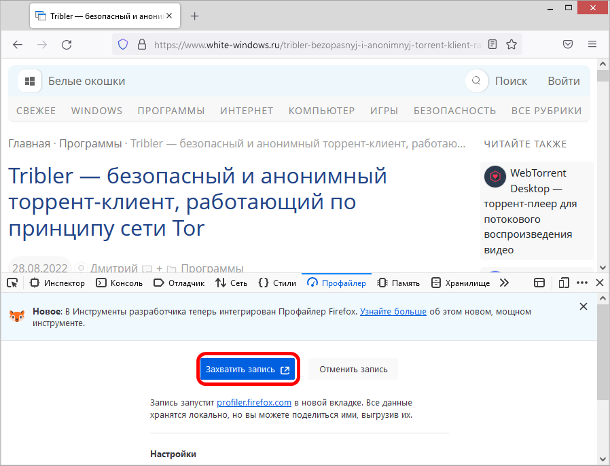Expand more devtools tabs chevron
Viewport: 610px width, 466px height.
(x=504, y=283)
